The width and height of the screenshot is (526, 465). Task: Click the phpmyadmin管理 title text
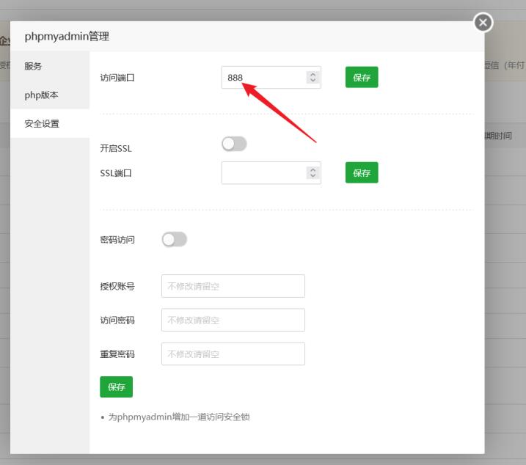67,36
